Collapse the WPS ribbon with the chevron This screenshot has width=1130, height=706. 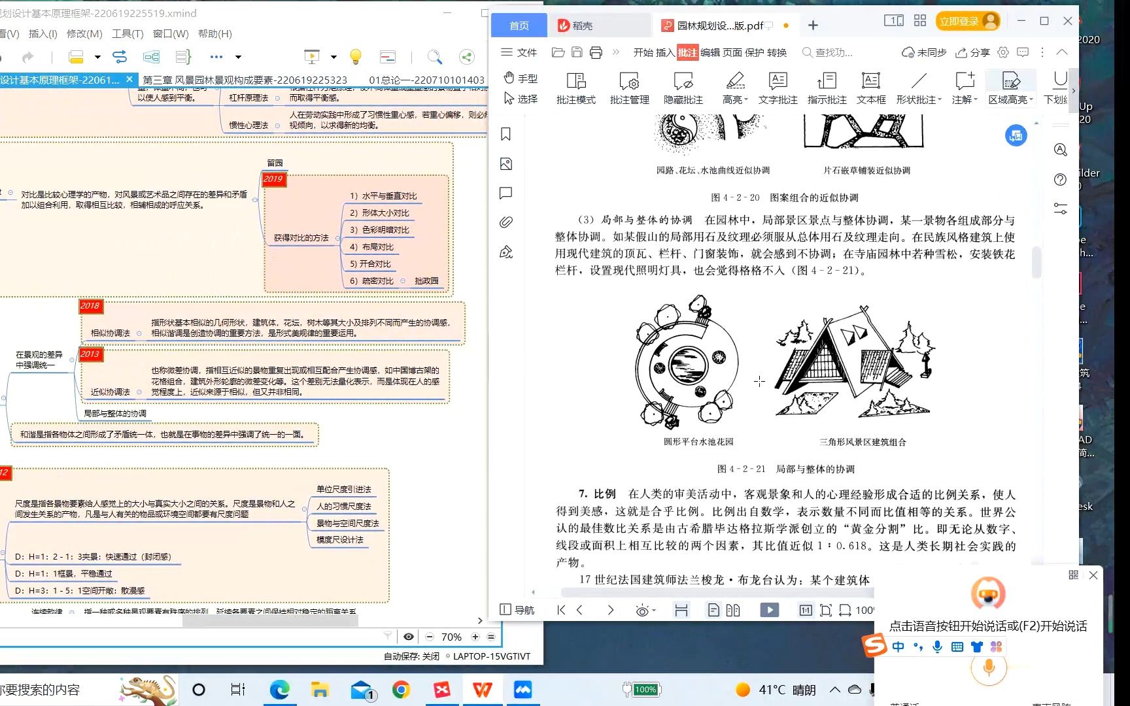[x=1062, y=52]
